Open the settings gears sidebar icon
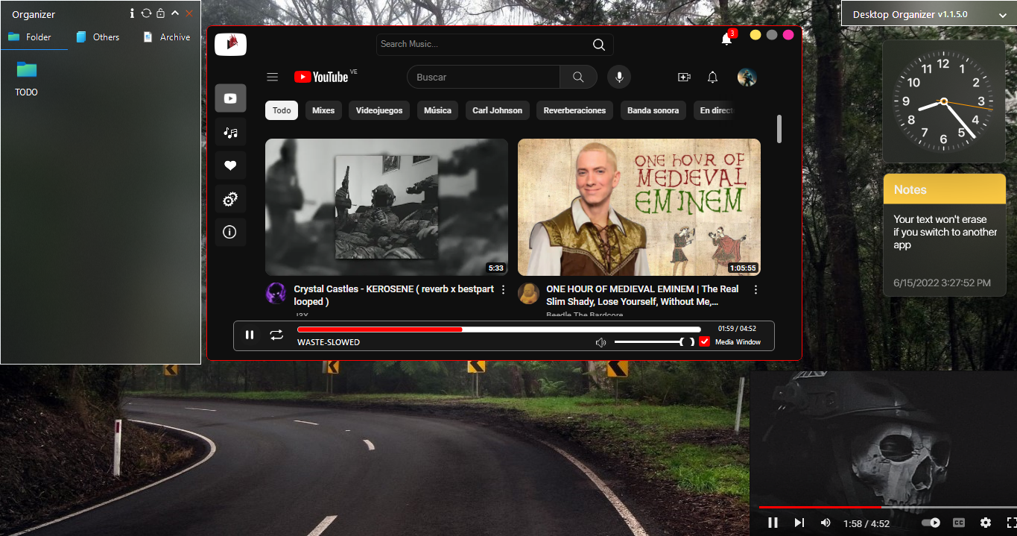Viewport: 1017px width, 536px height. tap(231, 199)
